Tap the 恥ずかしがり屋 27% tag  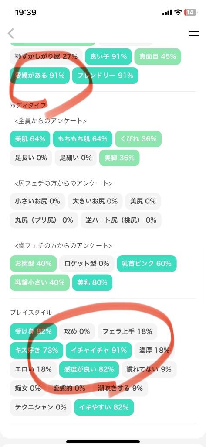(46, 56)
